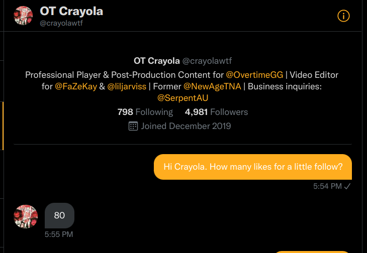This screenshot has height=253, width=367.
Task: Click the 5:55 PM timestamp
Action: (59, 234)
